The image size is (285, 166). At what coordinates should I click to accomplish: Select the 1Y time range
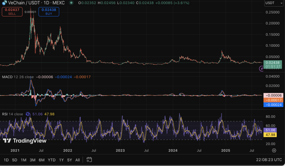coord(61,160)
